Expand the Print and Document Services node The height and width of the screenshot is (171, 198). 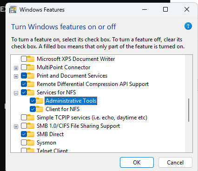(16, 76)
